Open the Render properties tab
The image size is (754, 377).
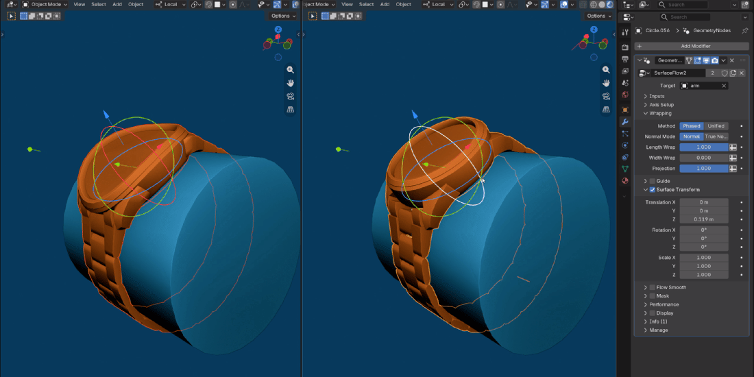pos(625,47)
